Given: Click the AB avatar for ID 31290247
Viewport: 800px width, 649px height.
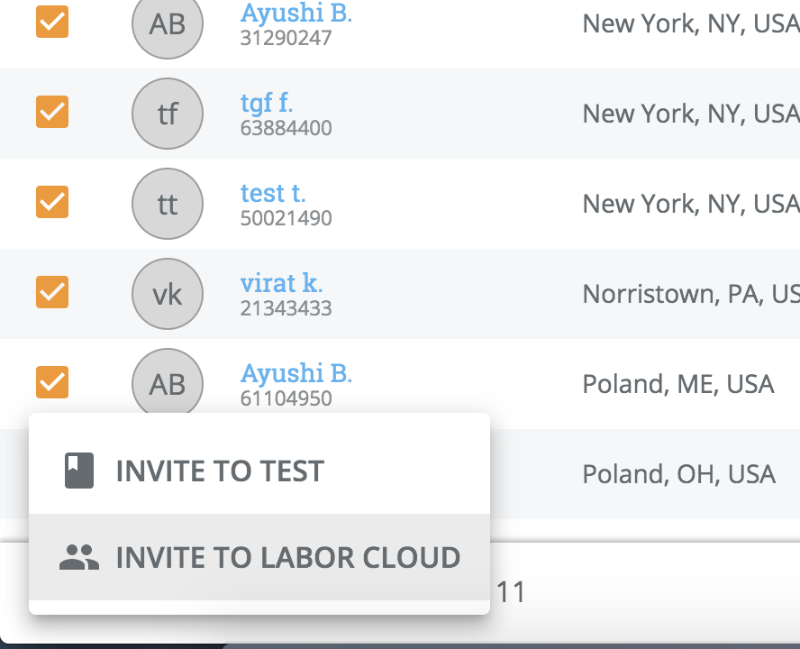Looking at the screenshot, I should [168, 24].
